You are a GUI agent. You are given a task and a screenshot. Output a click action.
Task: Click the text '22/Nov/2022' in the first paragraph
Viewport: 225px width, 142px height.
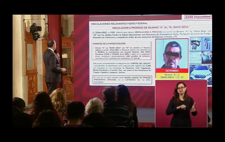pyautogui.click(x=101, y=32)
